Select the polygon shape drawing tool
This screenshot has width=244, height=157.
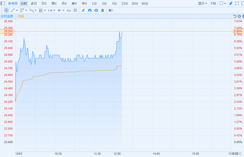pyautogui.click(x=22, y=10)
